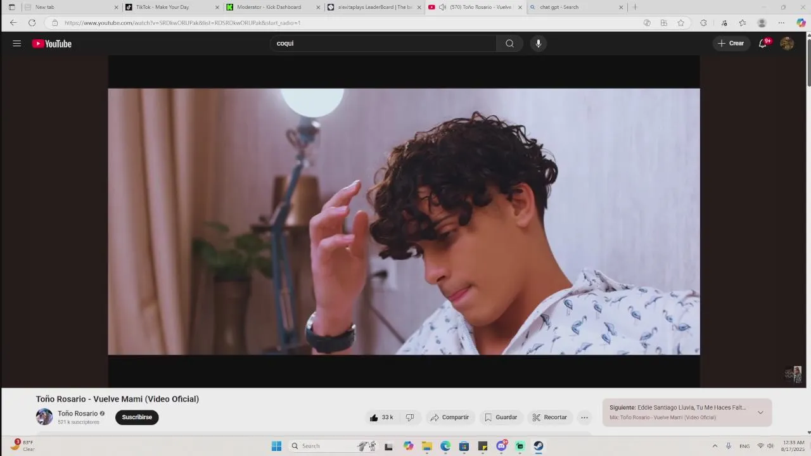
Task: Open Copilot app in taskbar
Action: [x=409, y=446]
